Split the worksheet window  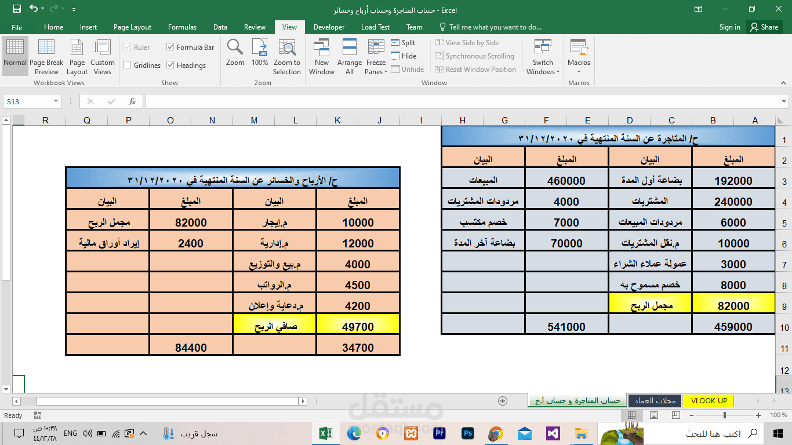tap(403, 42)
